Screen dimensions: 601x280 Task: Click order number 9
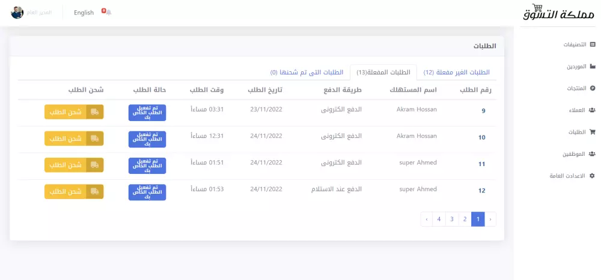pos(483,111)
